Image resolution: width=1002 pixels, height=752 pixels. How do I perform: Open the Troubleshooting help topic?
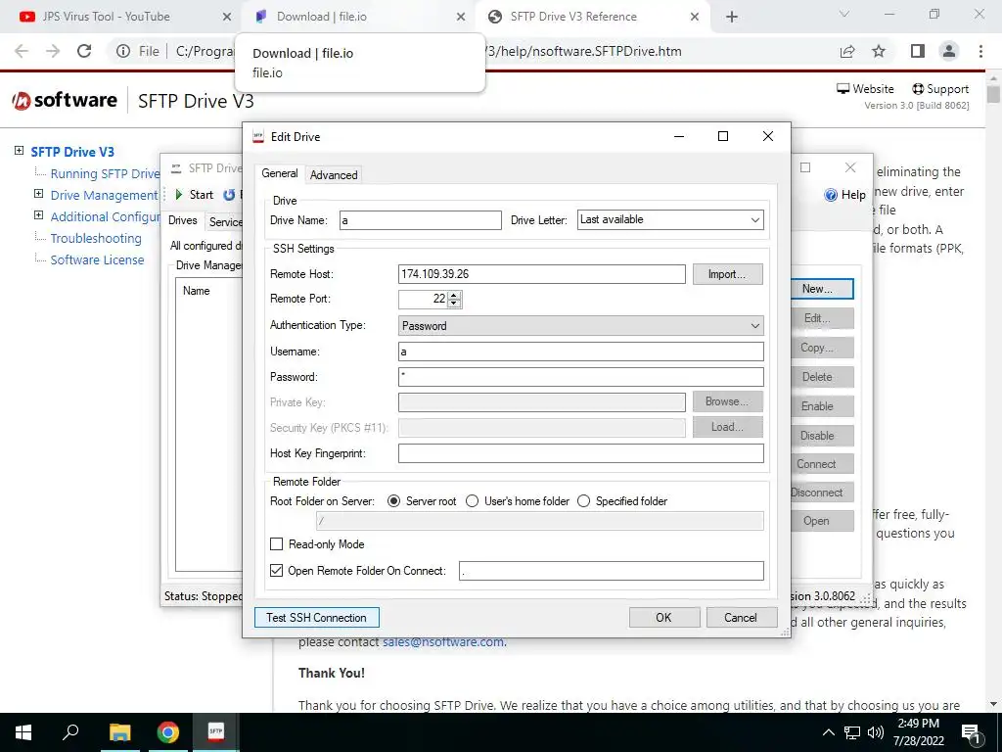(96, 238)
